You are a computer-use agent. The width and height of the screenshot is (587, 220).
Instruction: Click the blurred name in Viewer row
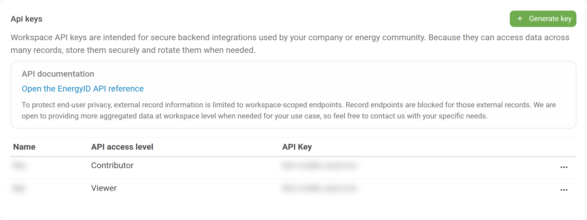pos(19,188)
